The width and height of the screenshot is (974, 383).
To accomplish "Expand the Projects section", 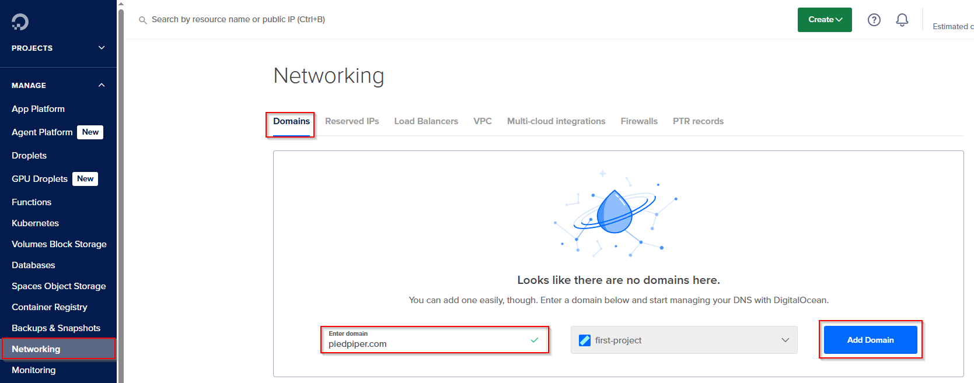I will pyautogui.click(x=102, y=48).
